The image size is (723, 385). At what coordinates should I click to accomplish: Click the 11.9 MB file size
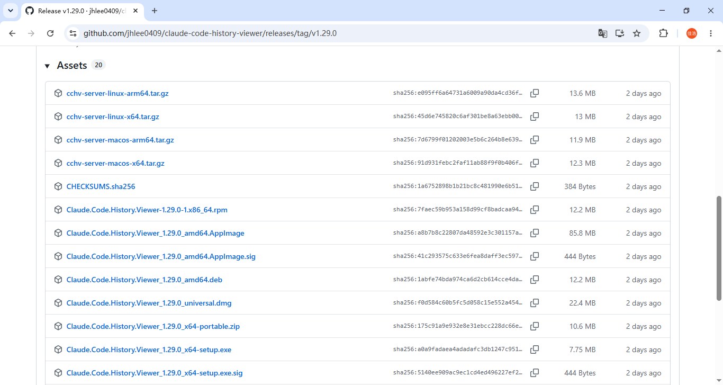(x=582, y=140)
